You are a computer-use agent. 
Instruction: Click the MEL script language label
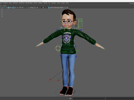(70, 98)
